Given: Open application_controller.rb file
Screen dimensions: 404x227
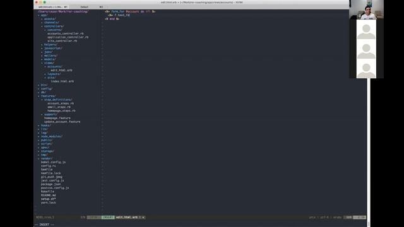Looking at the screenshot, I should coord(68,37).
